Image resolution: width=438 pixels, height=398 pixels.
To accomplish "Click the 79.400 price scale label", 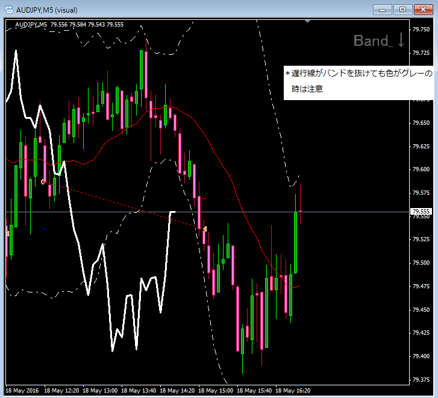I will [420, 356].
